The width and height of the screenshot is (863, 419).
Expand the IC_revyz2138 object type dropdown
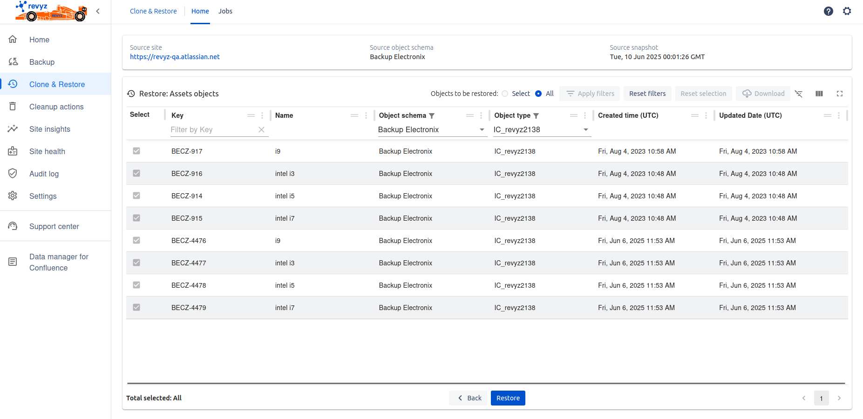(x=586, y=130)
